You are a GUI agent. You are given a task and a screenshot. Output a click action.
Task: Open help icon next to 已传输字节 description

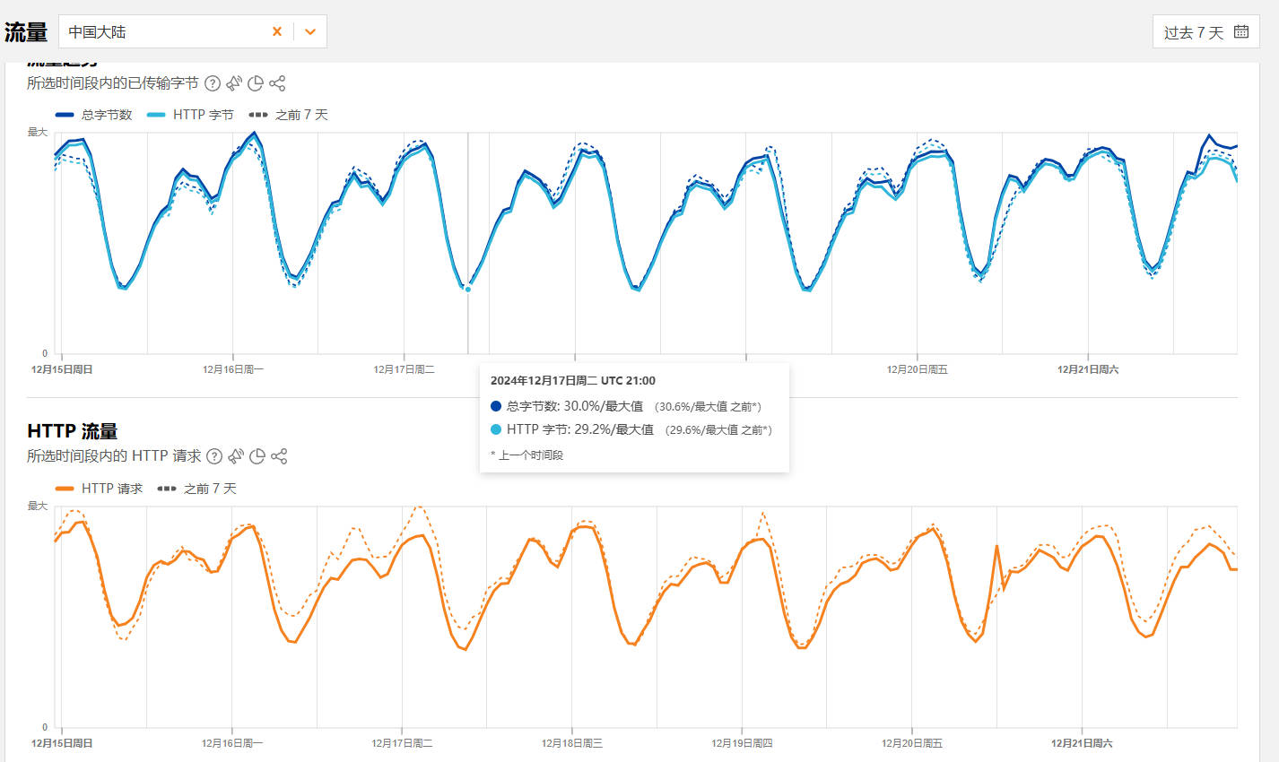point(213,83)
